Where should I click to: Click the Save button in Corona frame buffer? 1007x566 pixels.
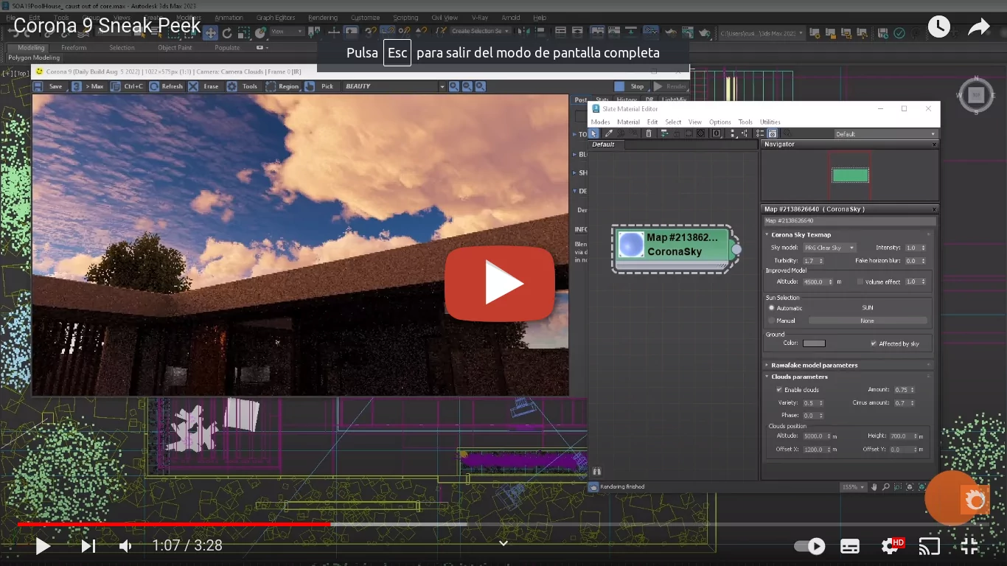49,86
